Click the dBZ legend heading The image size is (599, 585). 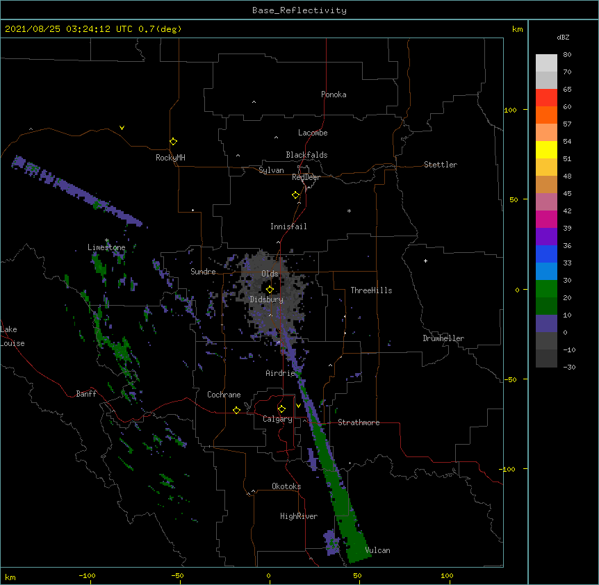(563, 37)
